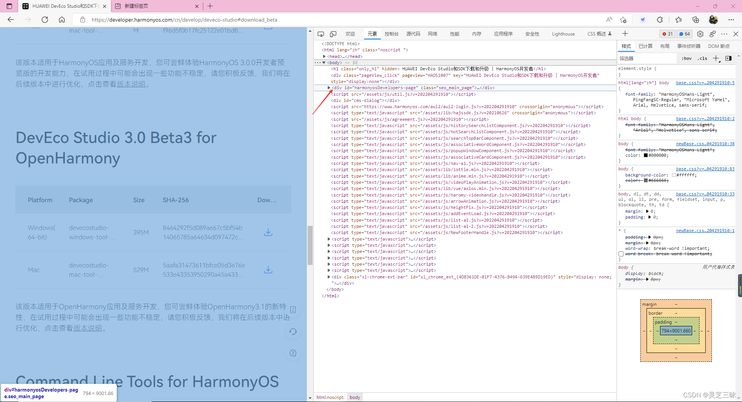This screenshot has width=742, height=402.
Task: Open a new browser tab
Action: (210, 6)
